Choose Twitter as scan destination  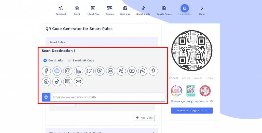point(89,71)
